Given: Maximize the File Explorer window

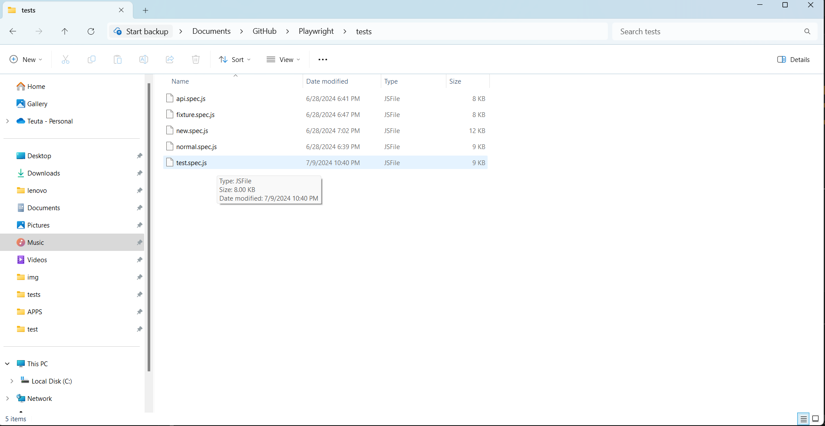Looking at the screenshot, I should (x=785, y=5).
